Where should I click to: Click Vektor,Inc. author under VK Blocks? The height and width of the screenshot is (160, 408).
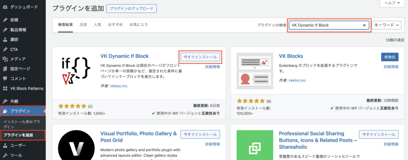[298, 80]
